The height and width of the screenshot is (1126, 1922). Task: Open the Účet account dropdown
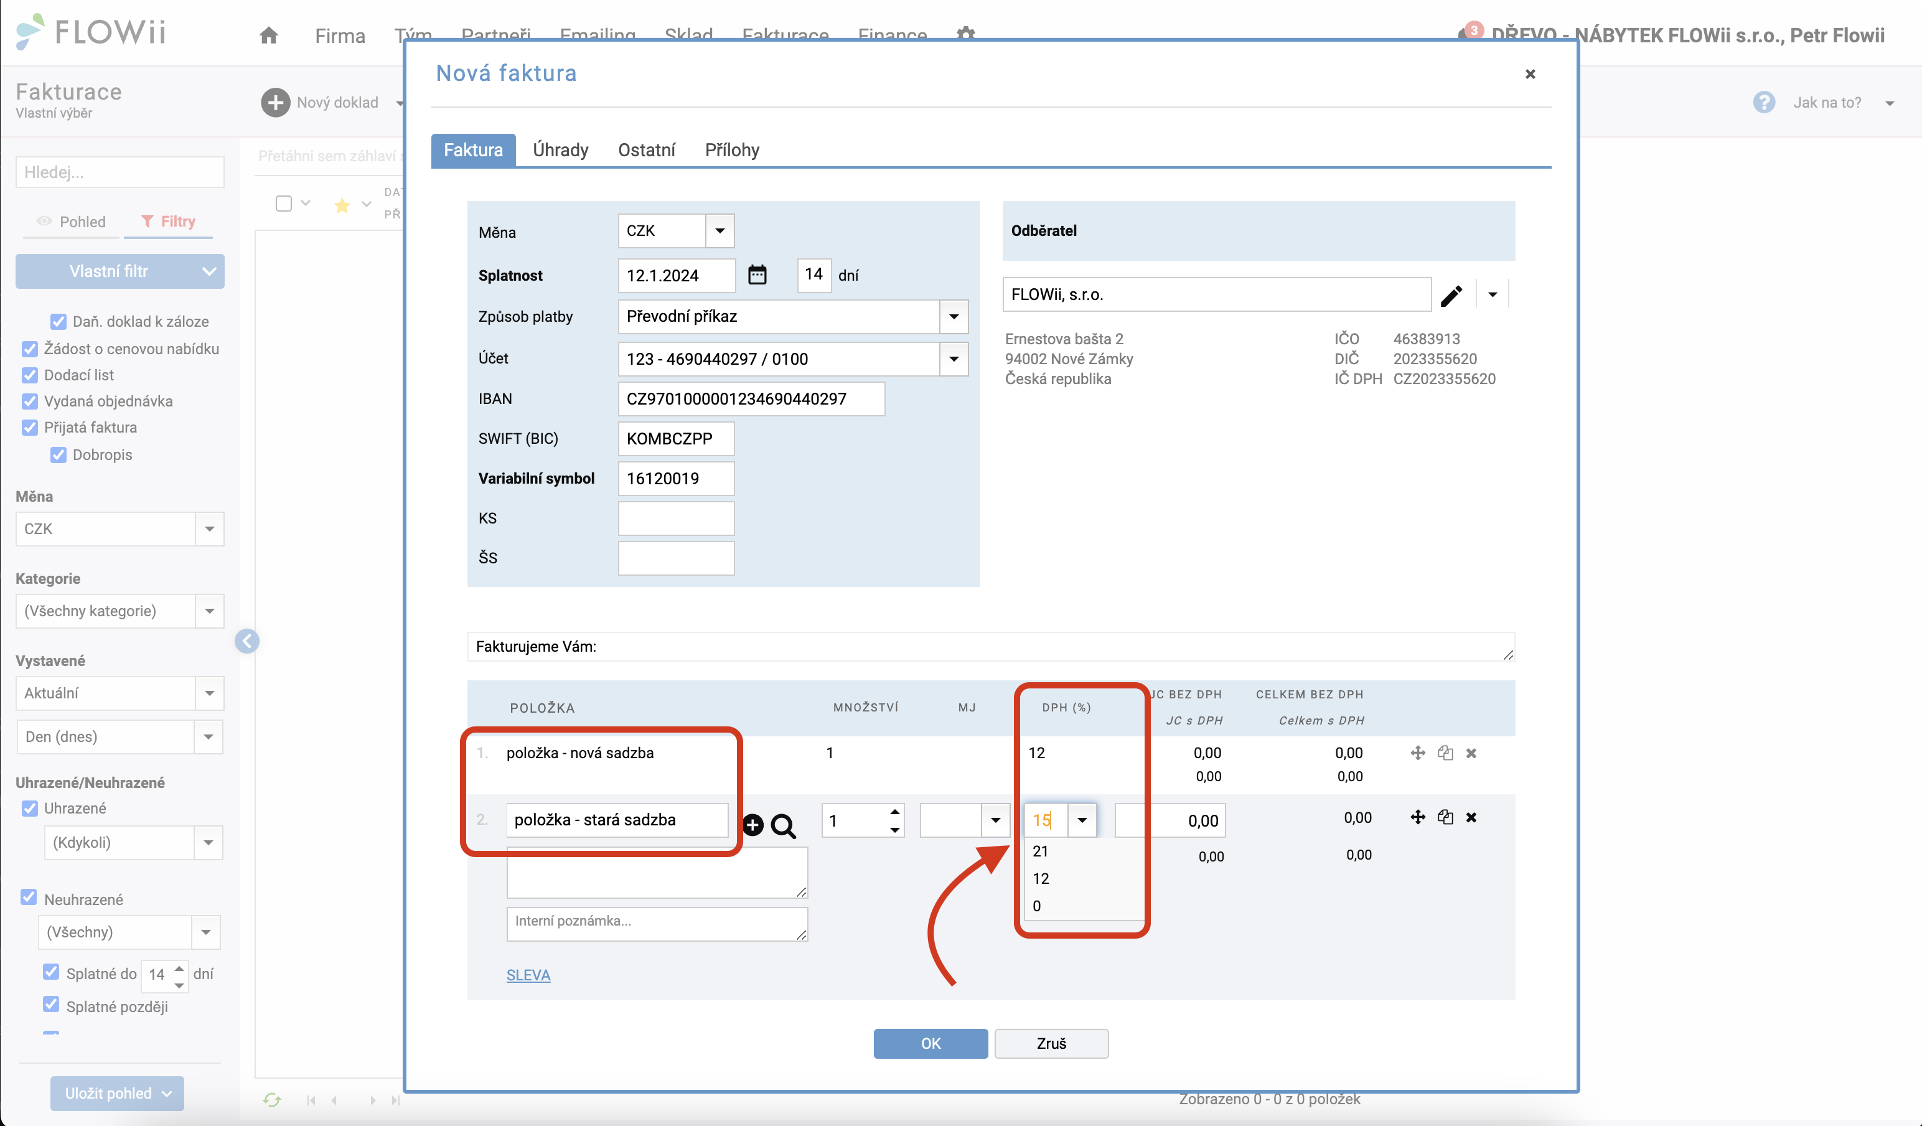954,359
